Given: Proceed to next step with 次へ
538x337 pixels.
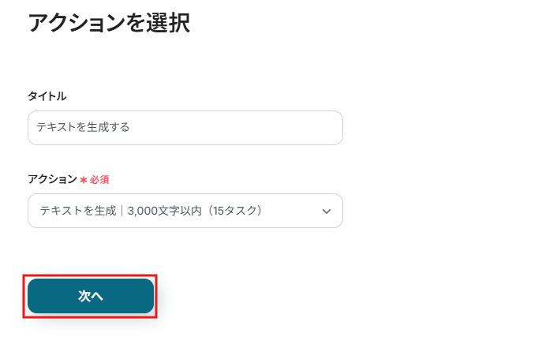Looking at the screenshot, I should (91, 296).
